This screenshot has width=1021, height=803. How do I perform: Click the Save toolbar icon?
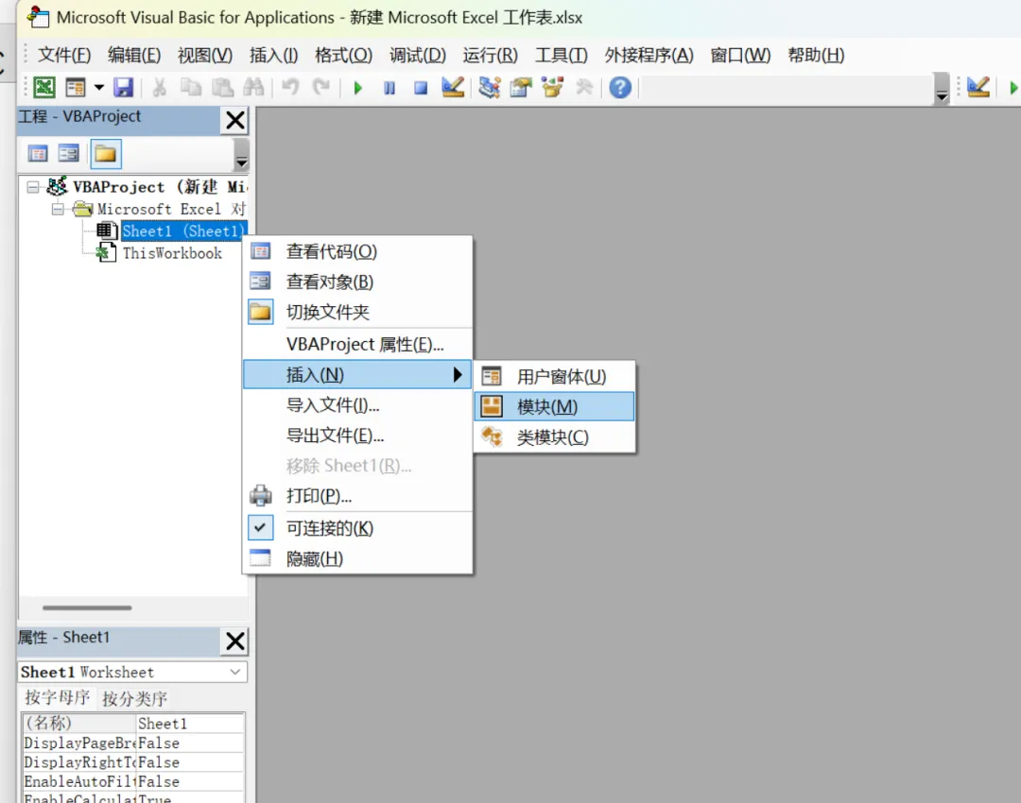tap(123, 87)
